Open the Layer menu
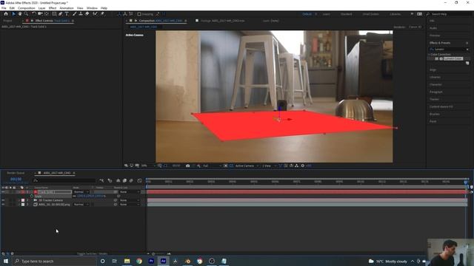 point(42,8)
